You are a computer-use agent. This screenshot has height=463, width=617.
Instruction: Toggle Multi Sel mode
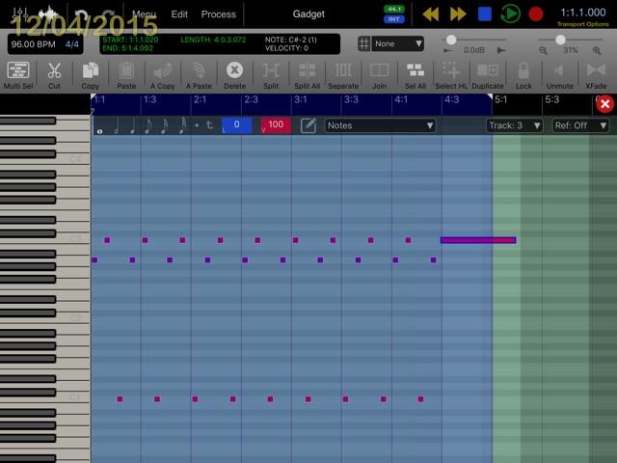pyautogui.click(x=18, y=75)
